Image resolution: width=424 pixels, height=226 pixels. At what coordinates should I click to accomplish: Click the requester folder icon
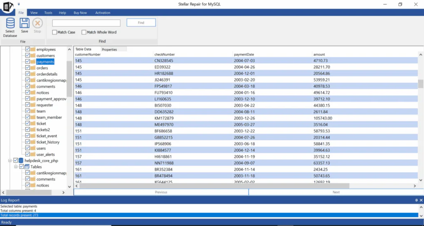[x=33, y=105]
